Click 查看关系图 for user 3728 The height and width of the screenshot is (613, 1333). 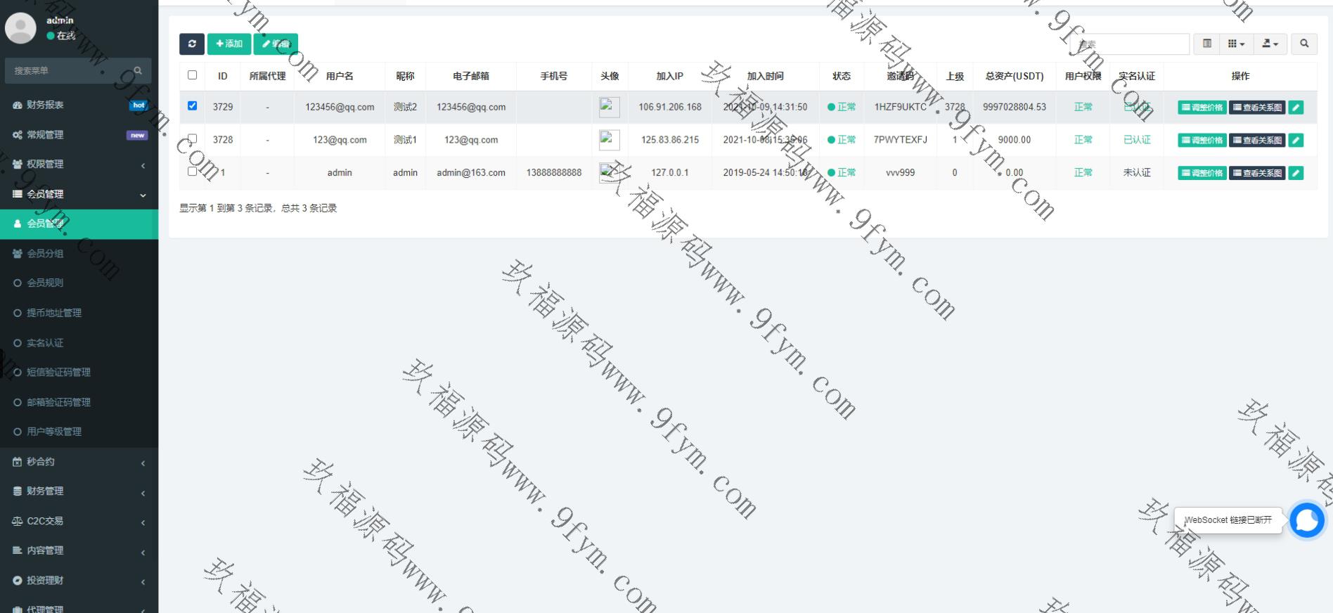click(1257, 141)
